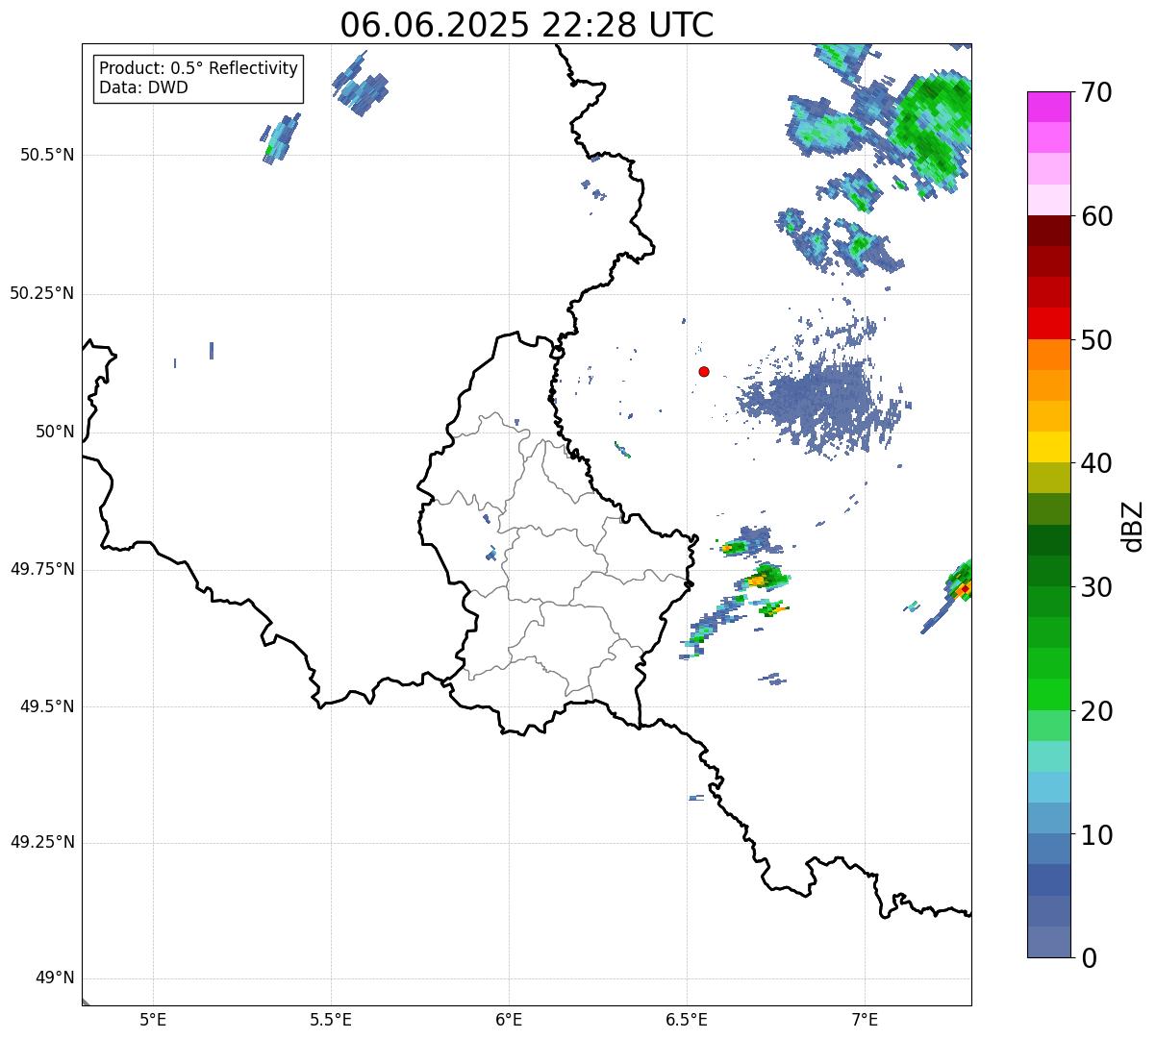Select the 49.5°N latitude tick label
Viewport: 1156px width, 1039px height.
pos(46,706)
